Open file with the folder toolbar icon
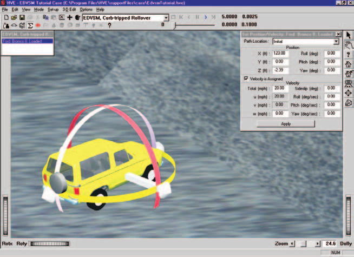 click(14, 17)
